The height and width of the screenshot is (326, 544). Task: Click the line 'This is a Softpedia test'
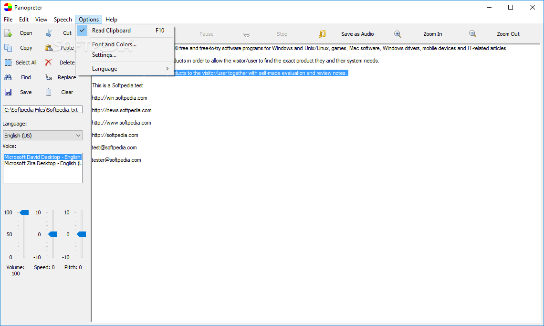117,85
